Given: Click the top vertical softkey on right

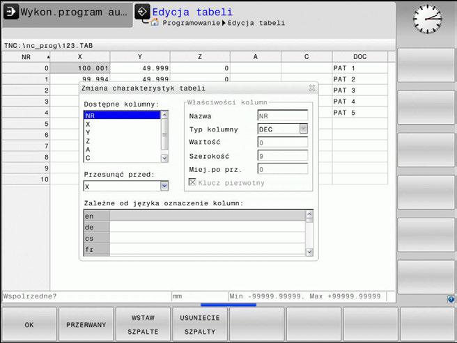Looking at the screenshot, I should [x=426, y=65].
